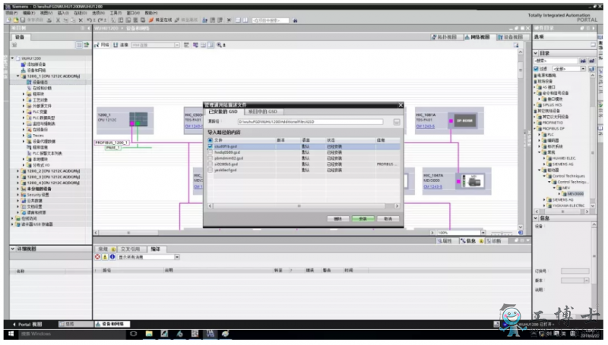Toggle the select-all checkbox in GSD file header
The image size is (608, 345).
tap(211, 140)
